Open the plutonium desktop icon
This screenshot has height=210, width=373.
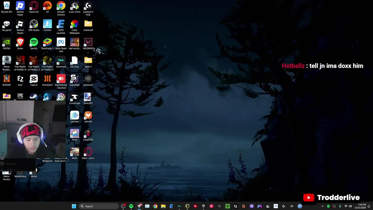click(88, 80)
